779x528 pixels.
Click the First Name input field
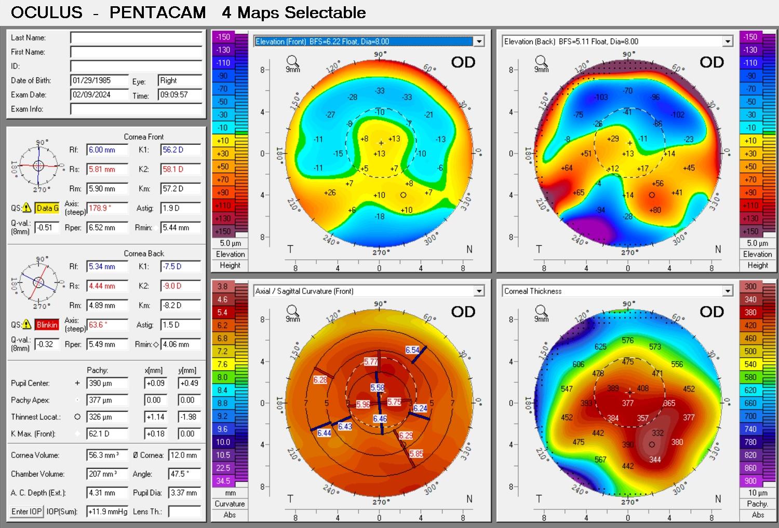click(136, 52)
